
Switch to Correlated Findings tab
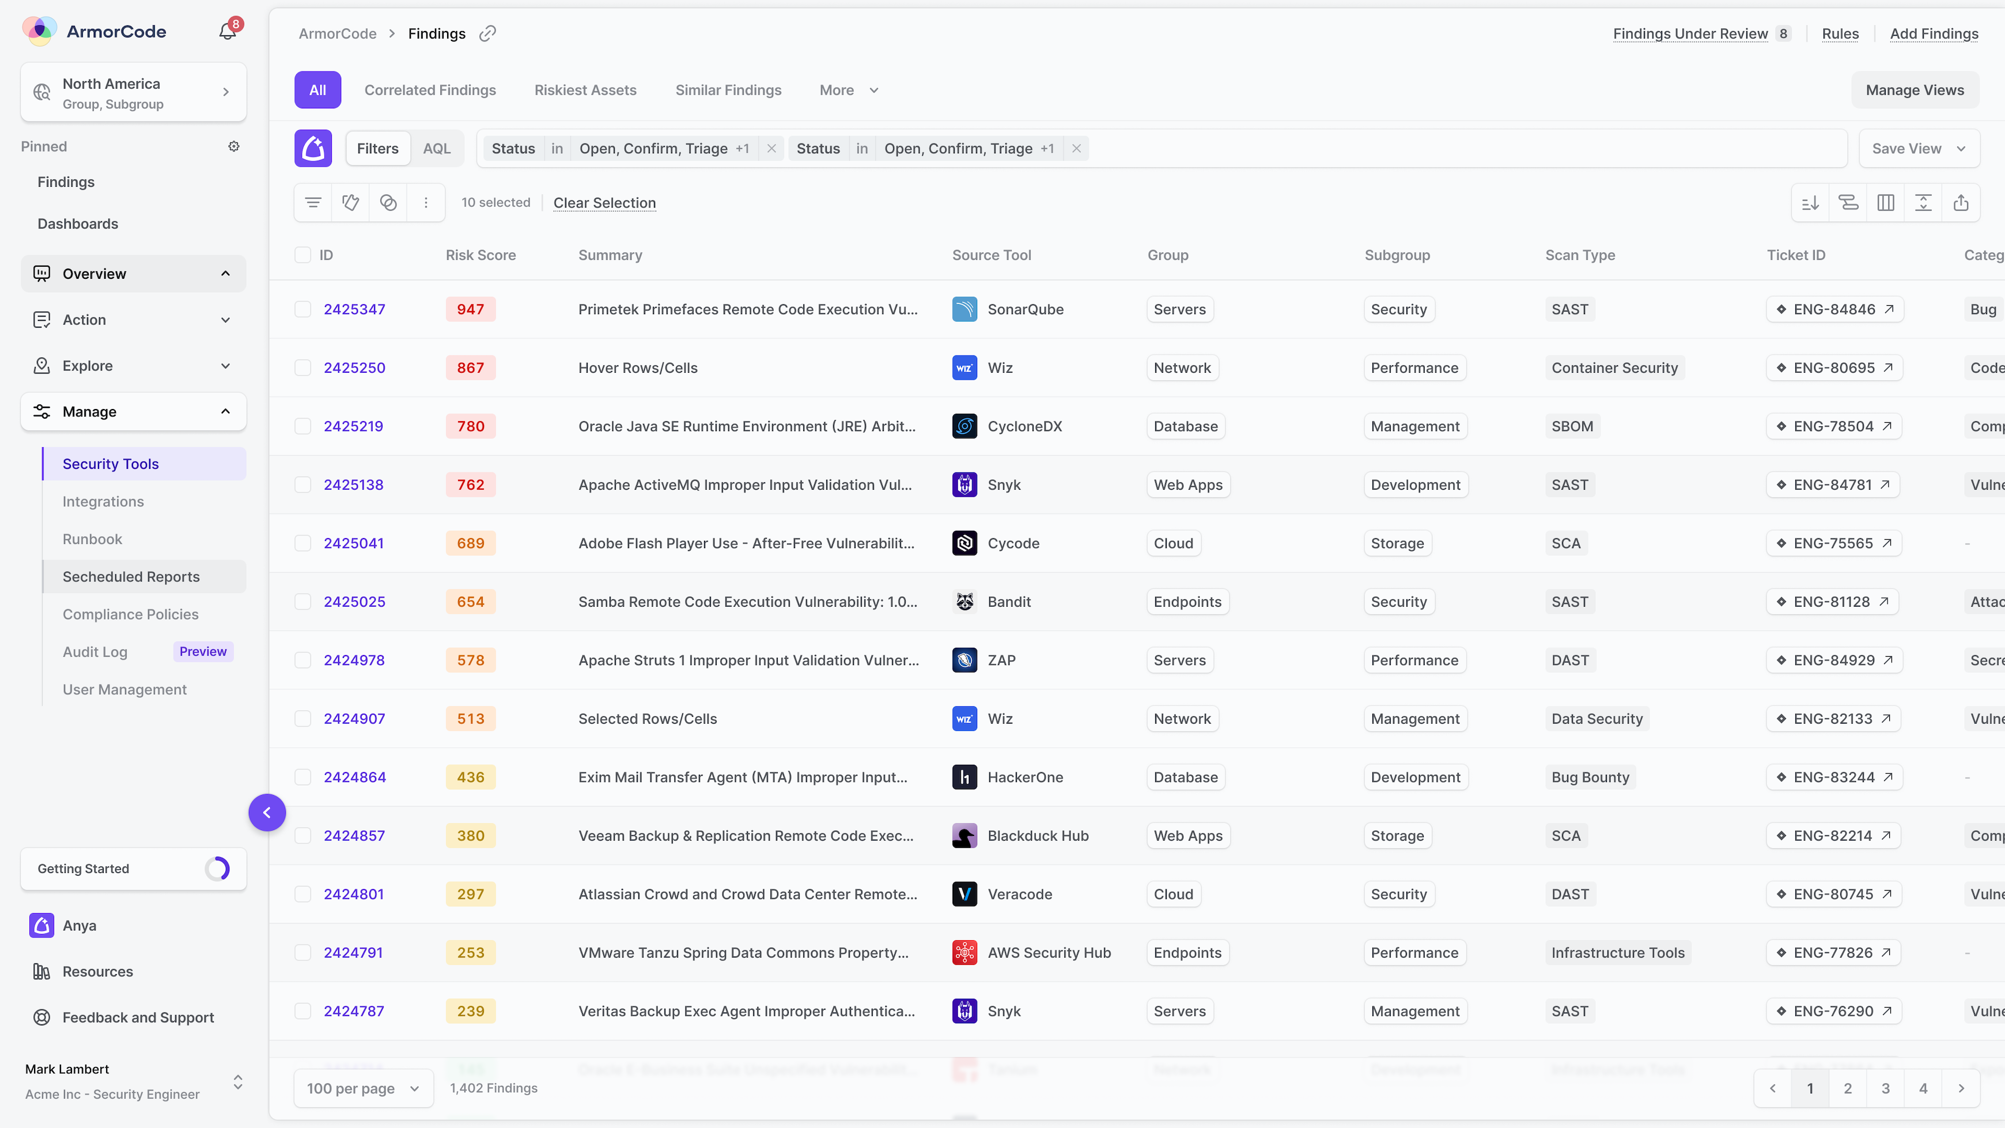coord(430,89)
